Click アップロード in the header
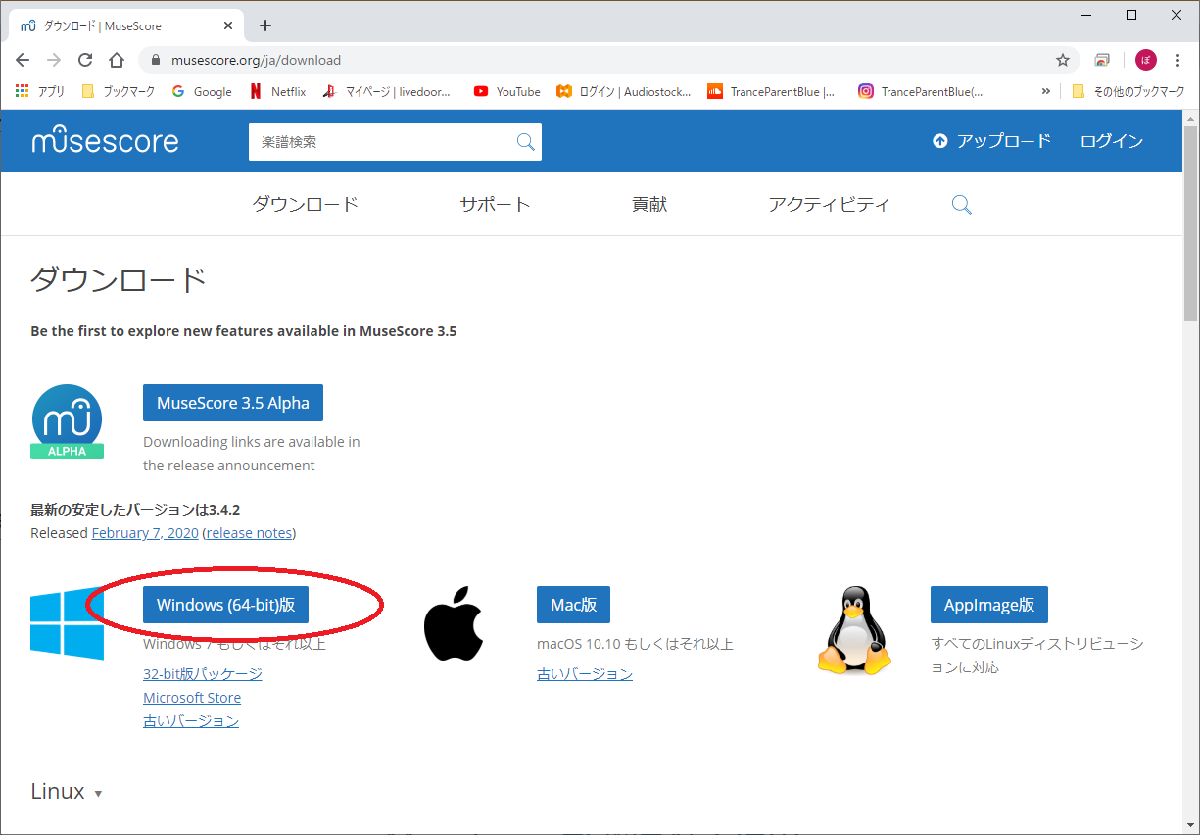The width and height of the screenshot is (1200, 835). 991,141
